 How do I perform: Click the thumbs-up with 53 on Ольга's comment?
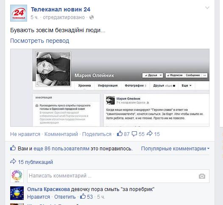click(83, 197)
